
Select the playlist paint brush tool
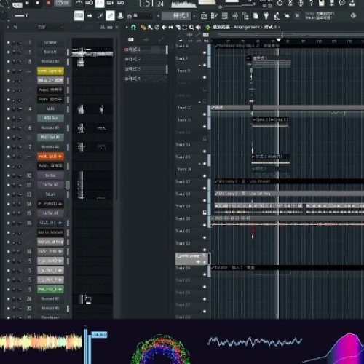point(150,27)
